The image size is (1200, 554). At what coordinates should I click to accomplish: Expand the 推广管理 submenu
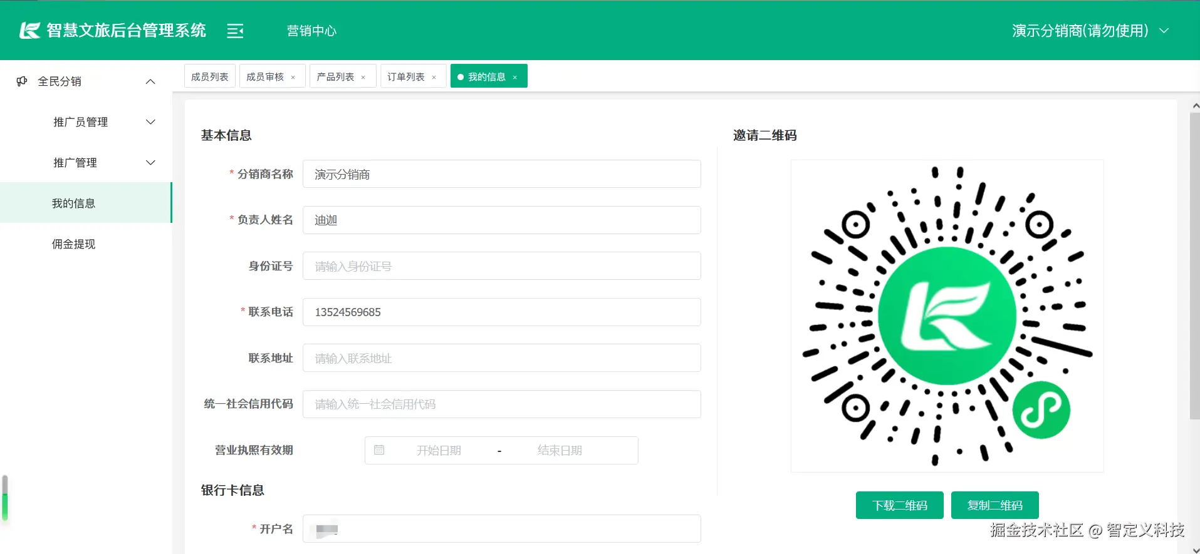[150, 163]
